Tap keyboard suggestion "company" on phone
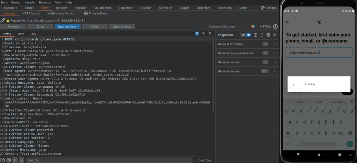The image size is (357, 163). 339,102
